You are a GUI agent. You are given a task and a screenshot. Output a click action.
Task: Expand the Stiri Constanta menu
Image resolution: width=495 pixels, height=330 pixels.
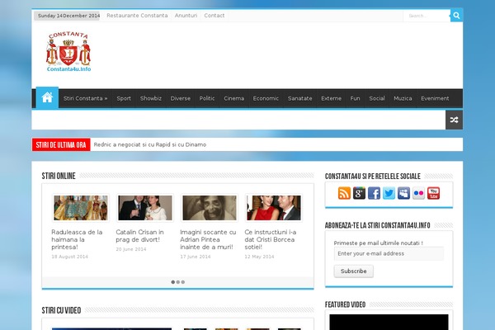85,98
